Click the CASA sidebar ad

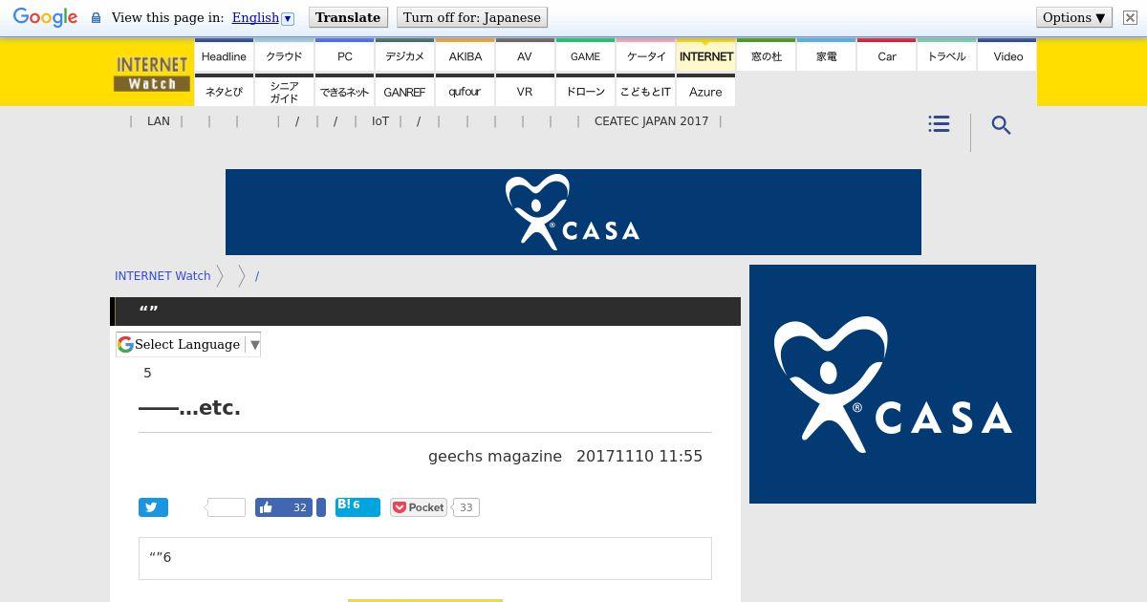coord(893,384)
